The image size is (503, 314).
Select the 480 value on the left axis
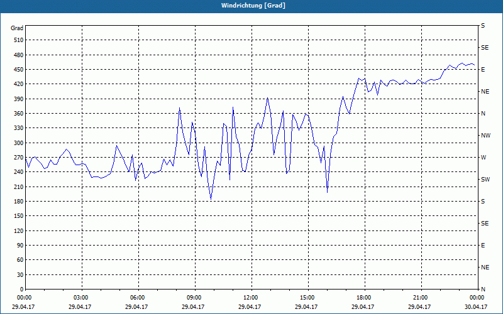tap(19, 55)
